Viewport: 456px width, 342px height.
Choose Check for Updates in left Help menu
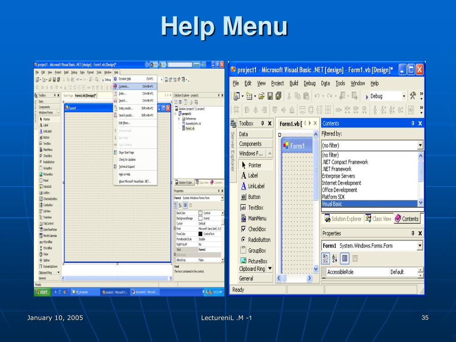click(135, 159)
